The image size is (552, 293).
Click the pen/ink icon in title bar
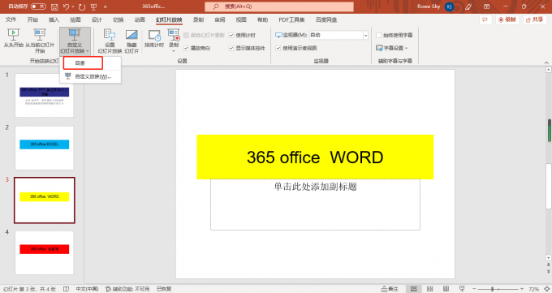468,6
